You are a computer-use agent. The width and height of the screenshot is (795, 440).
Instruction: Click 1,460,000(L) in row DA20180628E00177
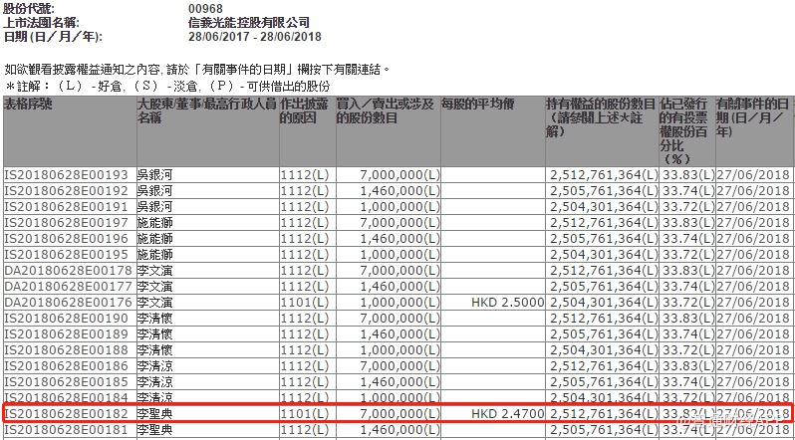pyautogui.click(x=400, y=286)
